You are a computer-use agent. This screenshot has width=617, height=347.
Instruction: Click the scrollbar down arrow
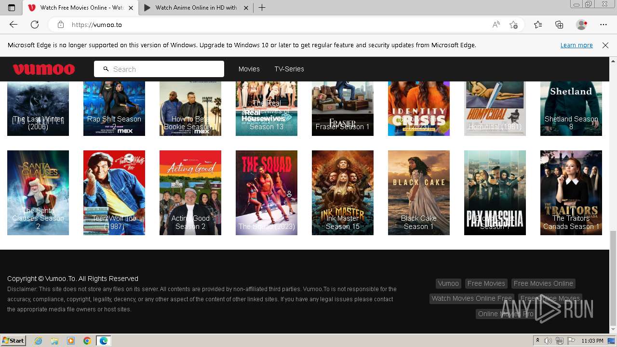(x=613, y=330)
